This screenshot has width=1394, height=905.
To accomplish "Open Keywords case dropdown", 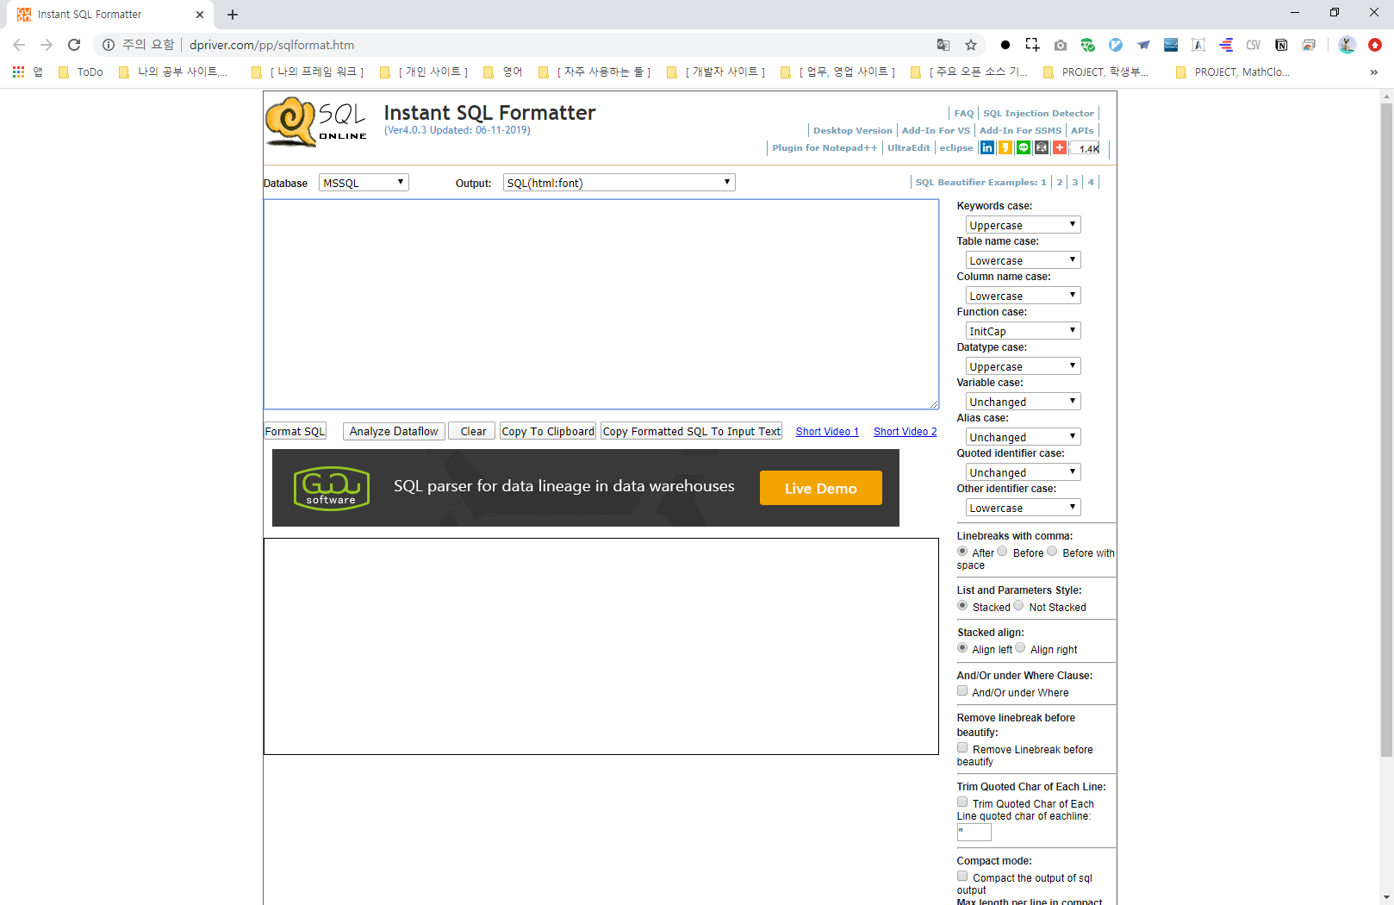I will (x=1023, y=225).
